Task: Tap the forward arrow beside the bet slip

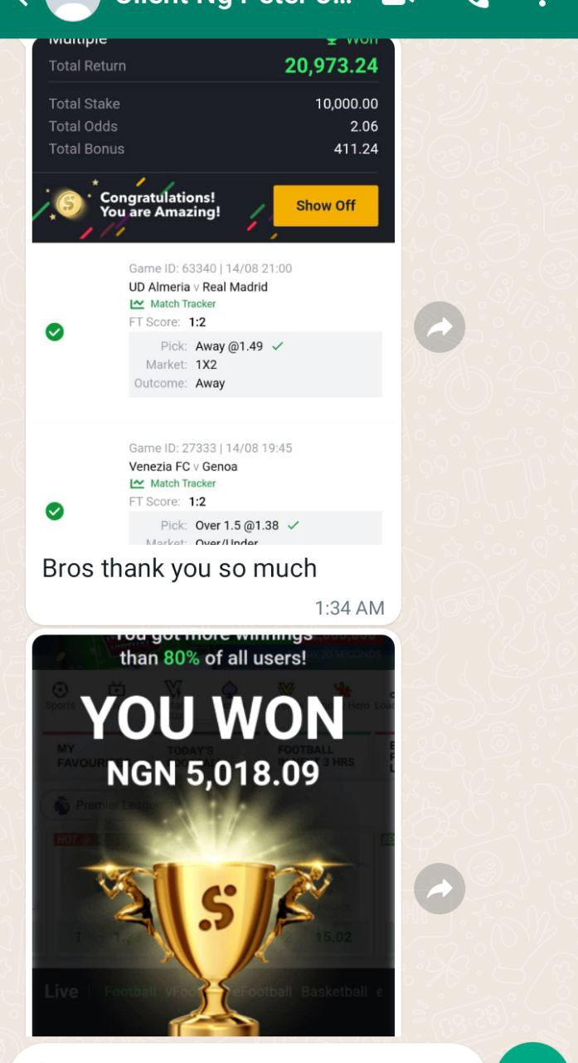Action: (440, 327)
